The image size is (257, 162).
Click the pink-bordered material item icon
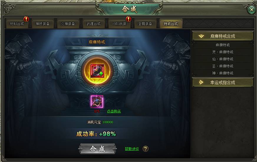click(97, 102)
